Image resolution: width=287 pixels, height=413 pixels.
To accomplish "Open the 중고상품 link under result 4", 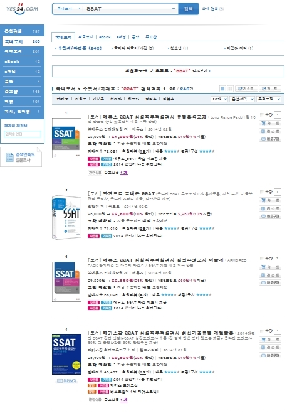I will (x=116, y=400).
